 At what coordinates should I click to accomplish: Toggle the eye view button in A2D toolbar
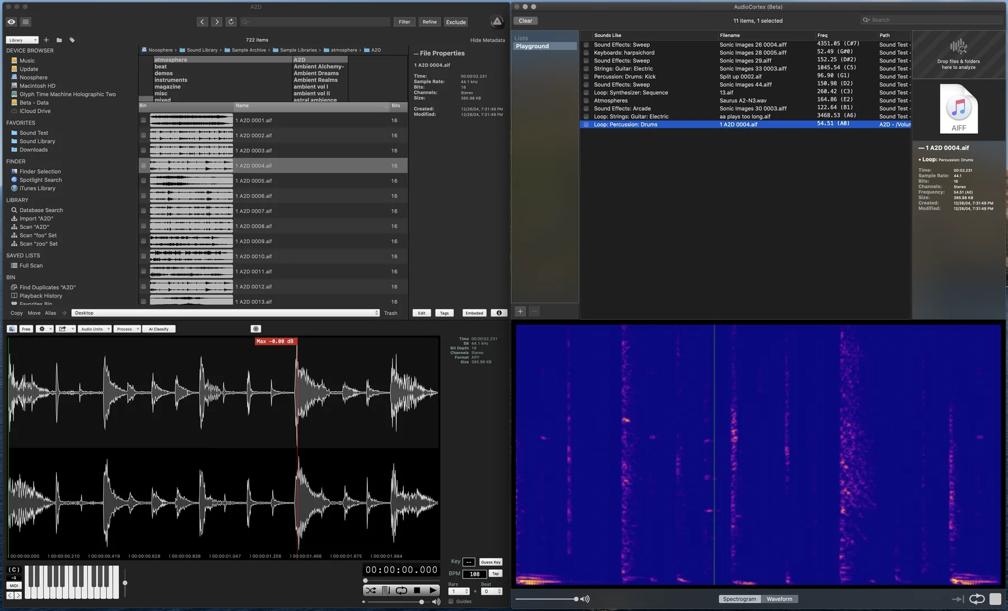tap(11, 22)
